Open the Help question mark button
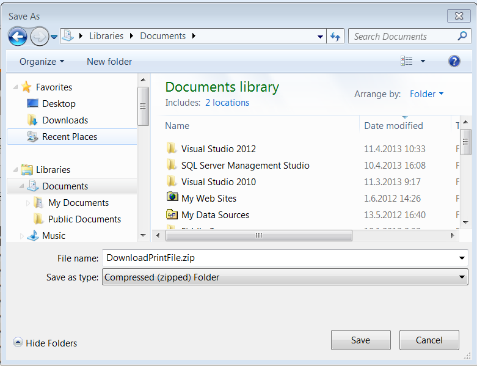Image resolution: width=477 pixels, height=366 pixels. (x=454, y=61)
